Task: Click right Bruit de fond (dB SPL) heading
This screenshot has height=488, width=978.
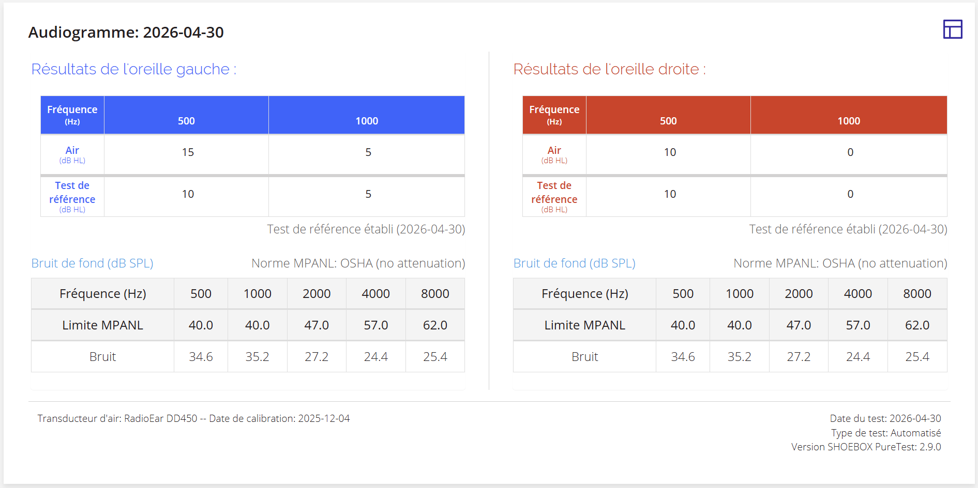Action: coord(575,263)
